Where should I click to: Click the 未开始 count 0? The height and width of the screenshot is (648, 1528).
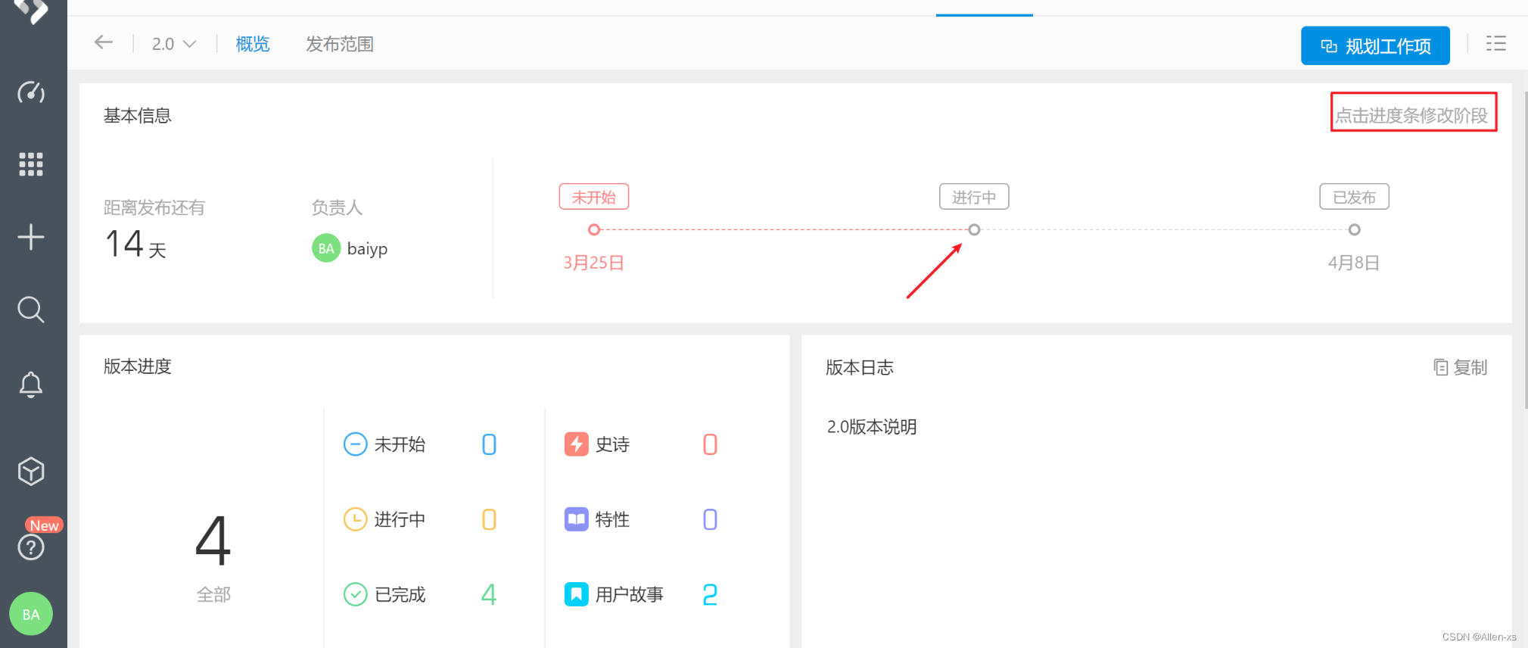[489, 444]
